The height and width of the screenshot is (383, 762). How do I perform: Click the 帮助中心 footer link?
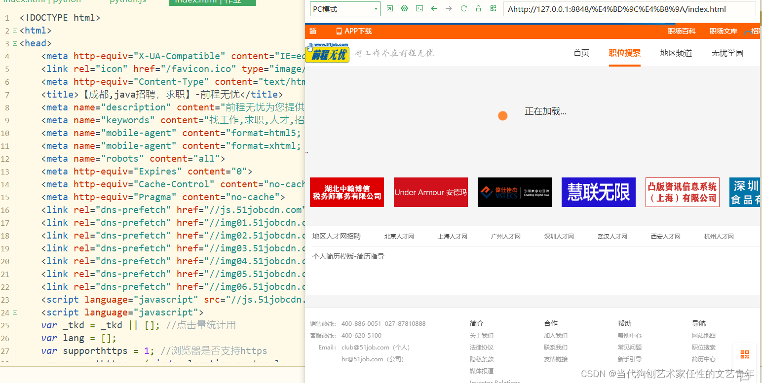tap(630, 336)
